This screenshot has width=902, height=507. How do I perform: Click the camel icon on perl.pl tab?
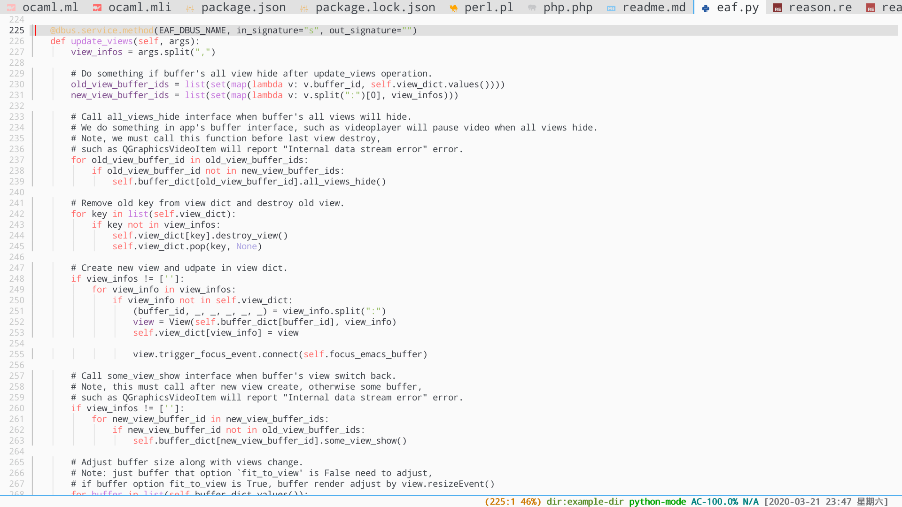click(x=453, y=8)
